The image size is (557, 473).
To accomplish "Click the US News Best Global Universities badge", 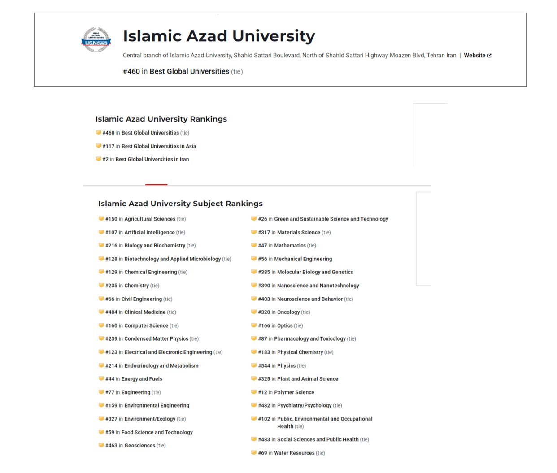I will [96, 40].
